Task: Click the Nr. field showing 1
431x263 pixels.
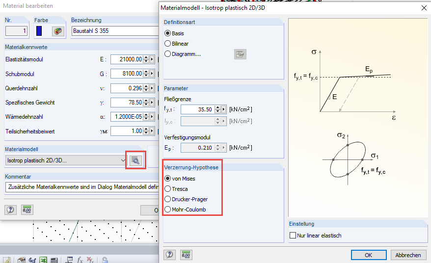Action: pyautogui.click(x=17, y=31)
